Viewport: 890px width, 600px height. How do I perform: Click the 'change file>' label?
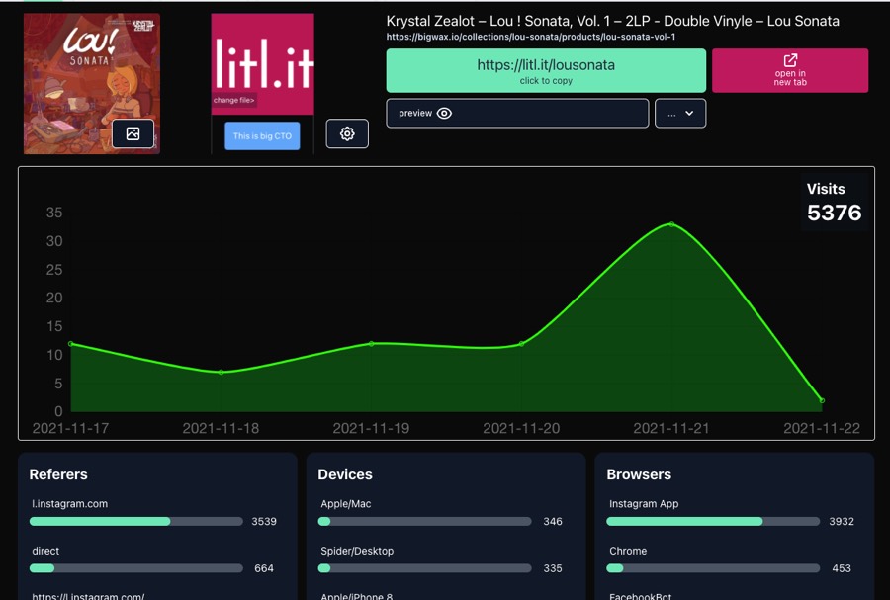pos(233,100)
